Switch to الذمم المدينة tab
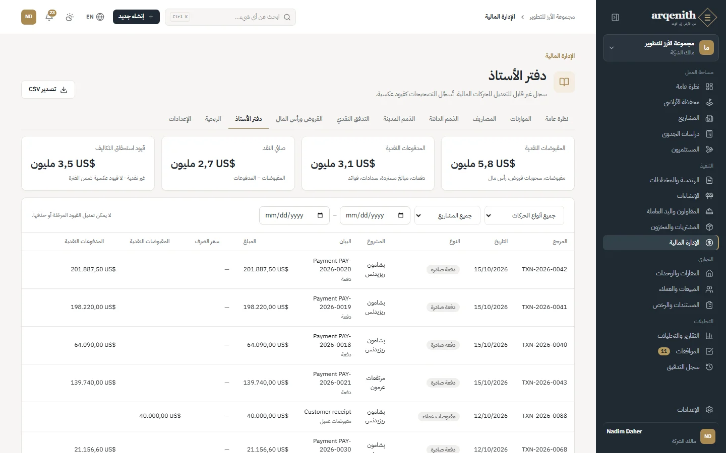 (399, 119)
